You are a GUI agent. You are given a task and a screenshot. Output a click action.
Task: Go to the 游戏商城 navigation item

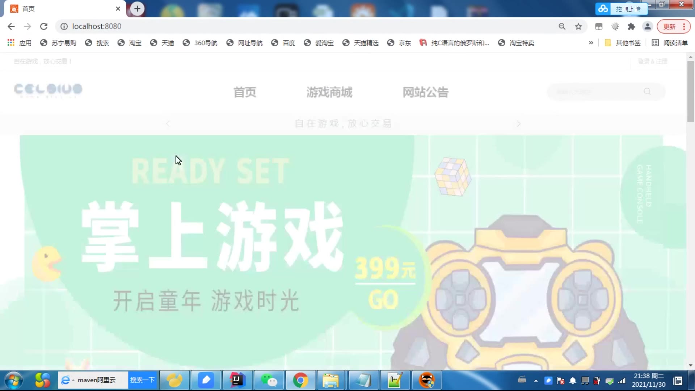pyautogui.click(x=329, y=92)
